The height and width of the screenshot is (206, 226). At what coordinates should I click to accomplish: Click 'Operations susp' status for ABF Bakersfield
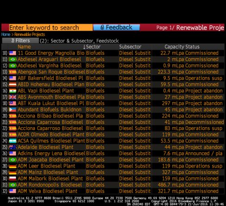click(204, 78)
